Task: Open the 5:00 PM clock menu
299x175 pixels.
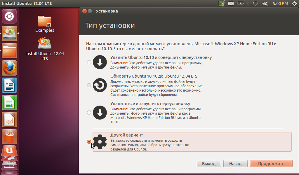Action: click(280, 3)
